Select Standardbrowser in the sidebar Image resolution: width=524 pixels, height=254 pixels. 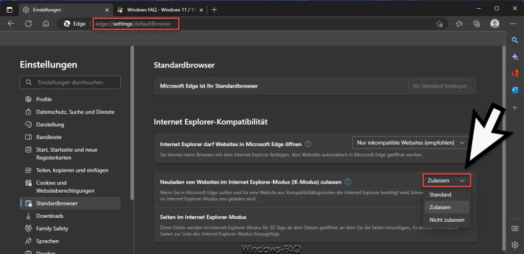pos(70,203)
